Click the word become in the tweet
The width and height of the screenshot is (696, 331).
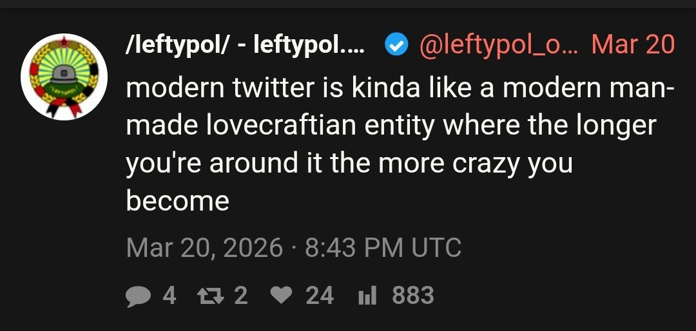(x=178, y=202)
